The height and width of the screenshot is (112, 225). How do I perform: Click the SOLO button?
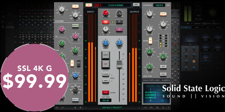(106, 55)
